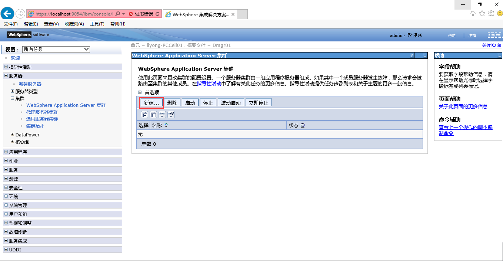Open a new browser tab

[242, 14]
